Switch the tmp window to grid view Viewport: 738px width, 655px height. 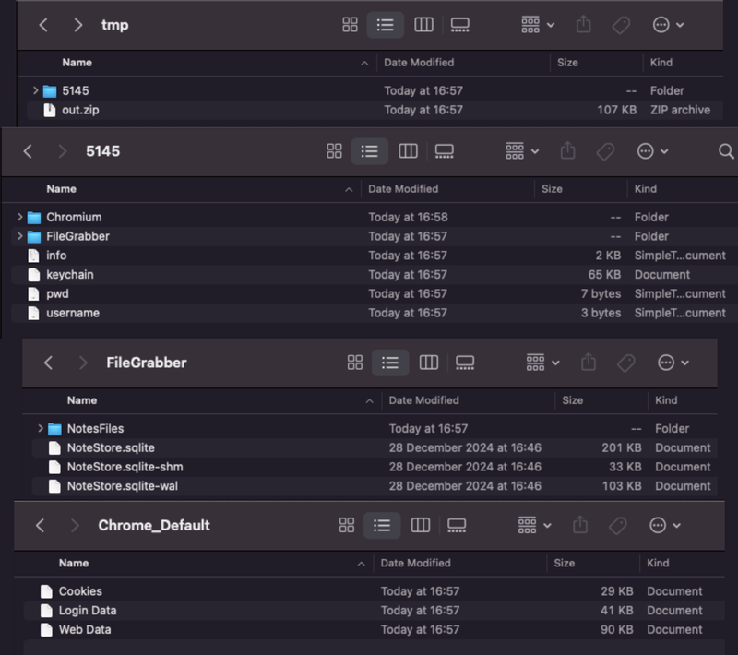350,25
